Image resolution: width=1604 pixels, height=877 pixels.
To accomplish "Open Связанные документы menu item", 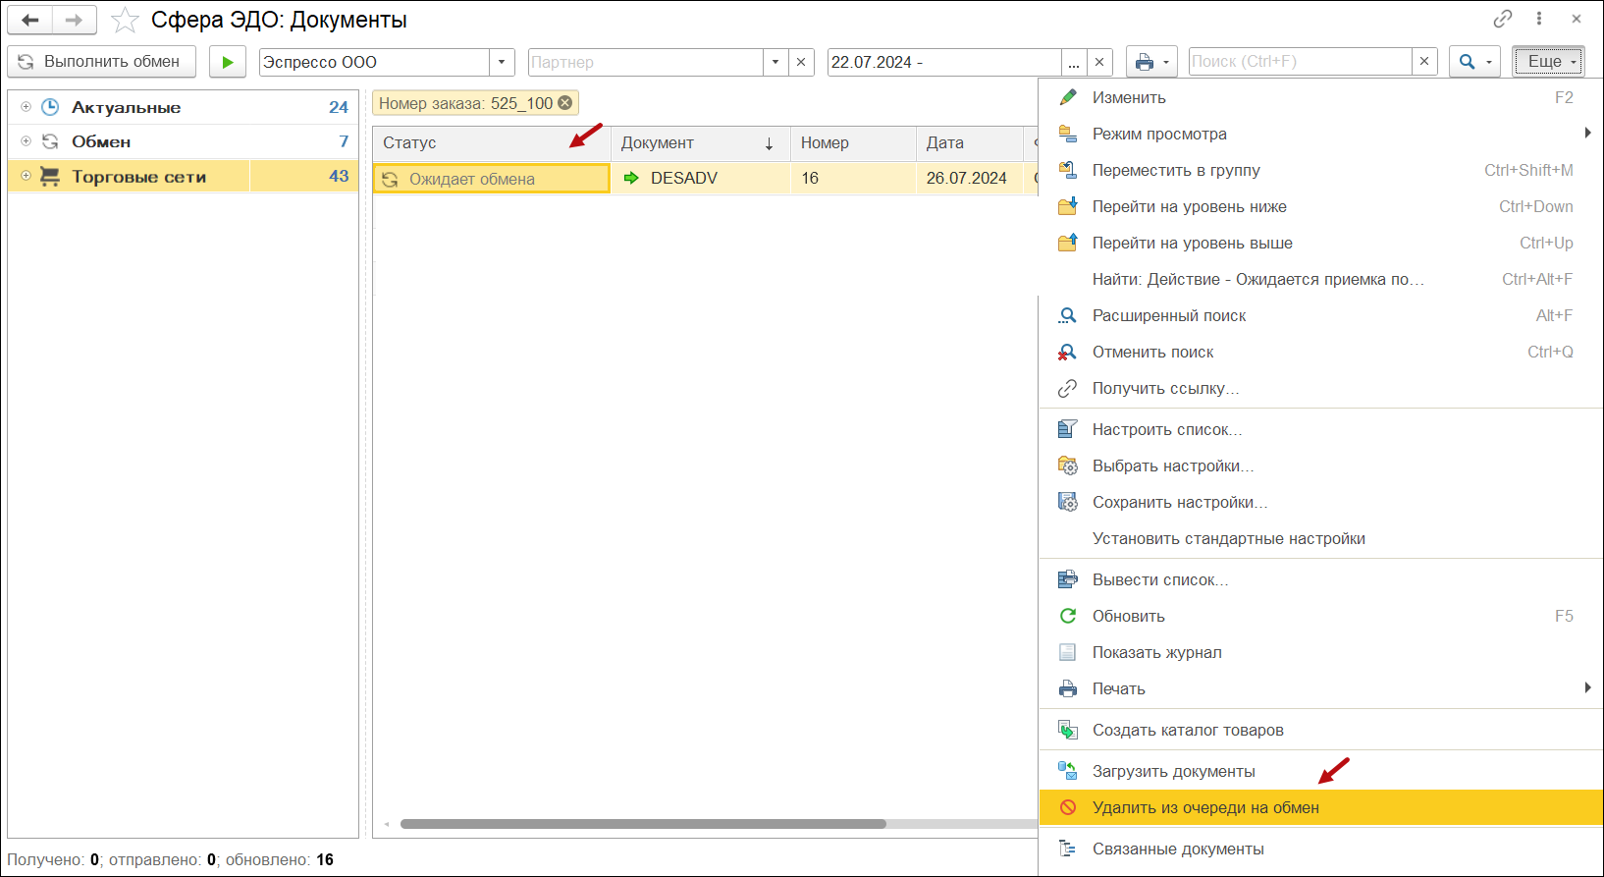I will tap(1320, 849).
